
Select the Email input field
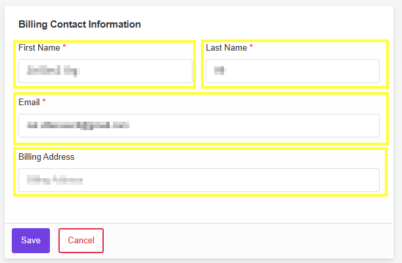click(x=199, y=126)
